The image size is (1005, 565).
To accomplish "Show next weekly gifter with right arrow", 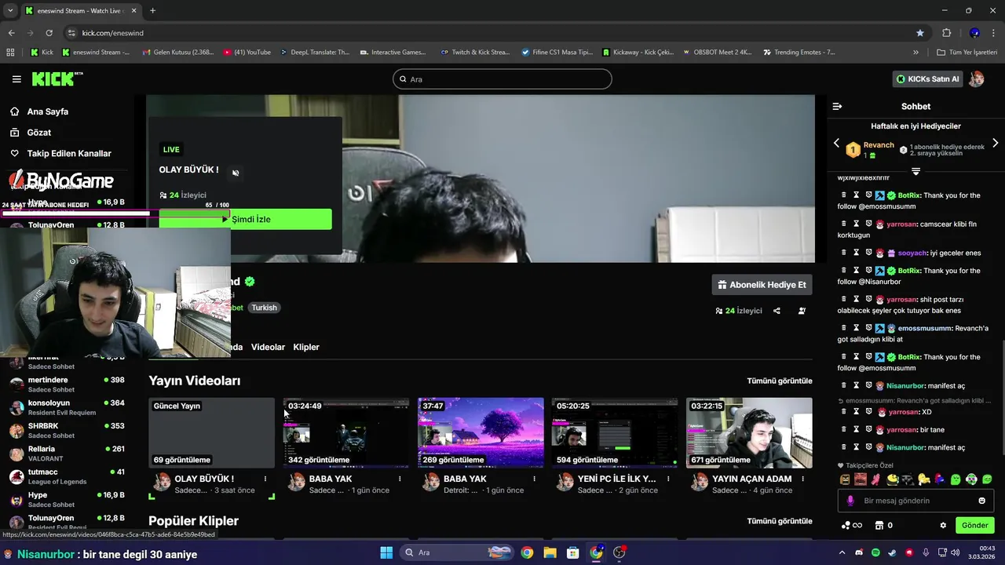I will click(x=995, y=143).
